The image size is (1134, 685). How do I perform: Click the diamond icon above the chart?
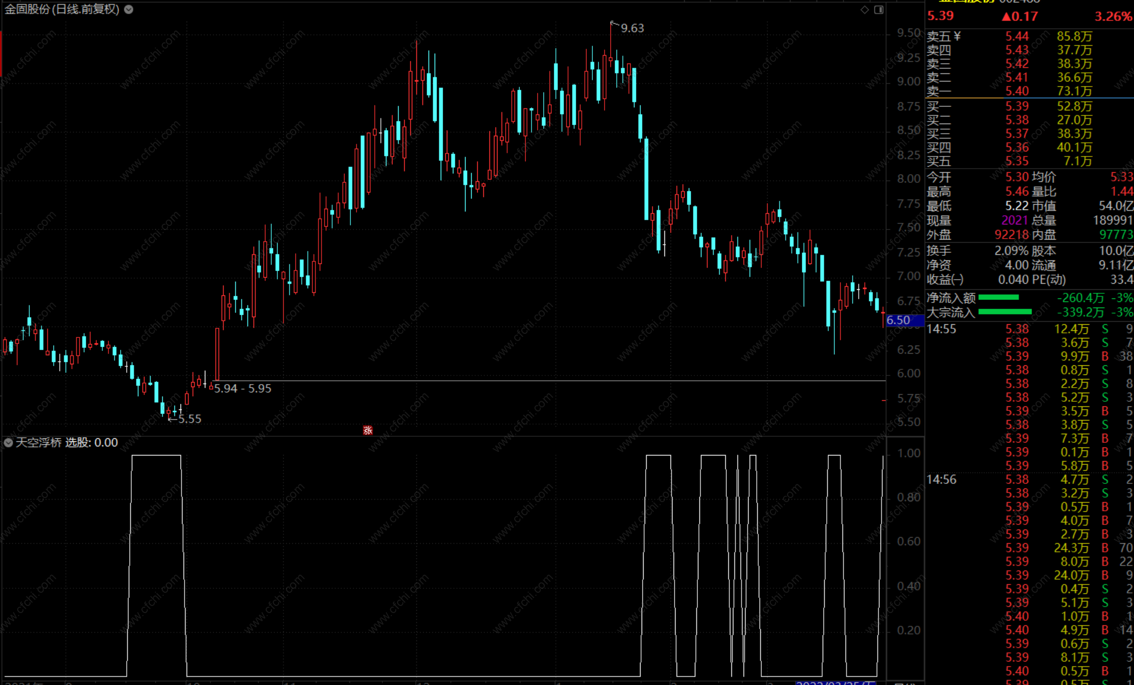pos(865,10)
